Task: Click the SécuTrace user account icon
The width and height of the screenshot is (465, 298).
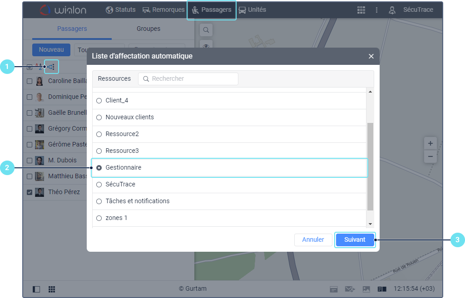Action: [392, 10]
